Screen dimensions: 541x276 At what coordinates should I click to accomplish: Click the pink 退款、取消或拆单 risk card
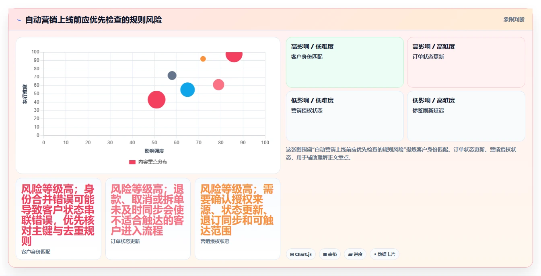(148, 219)
